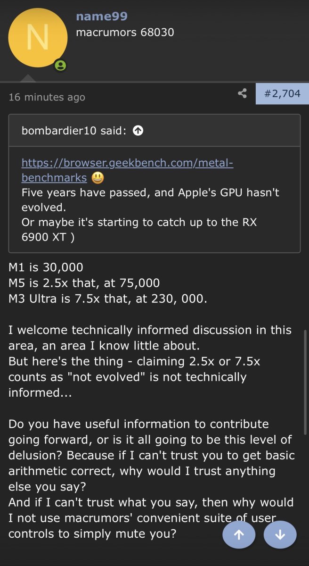Click name99's avatar

(38, 38)
